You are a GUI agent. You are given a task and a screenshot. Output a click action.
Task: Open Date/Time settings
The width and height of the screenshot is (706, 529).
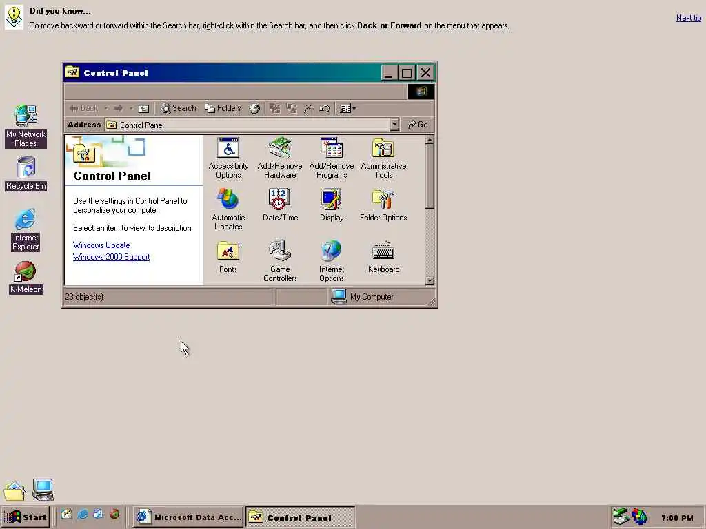(x=280, y=205)
